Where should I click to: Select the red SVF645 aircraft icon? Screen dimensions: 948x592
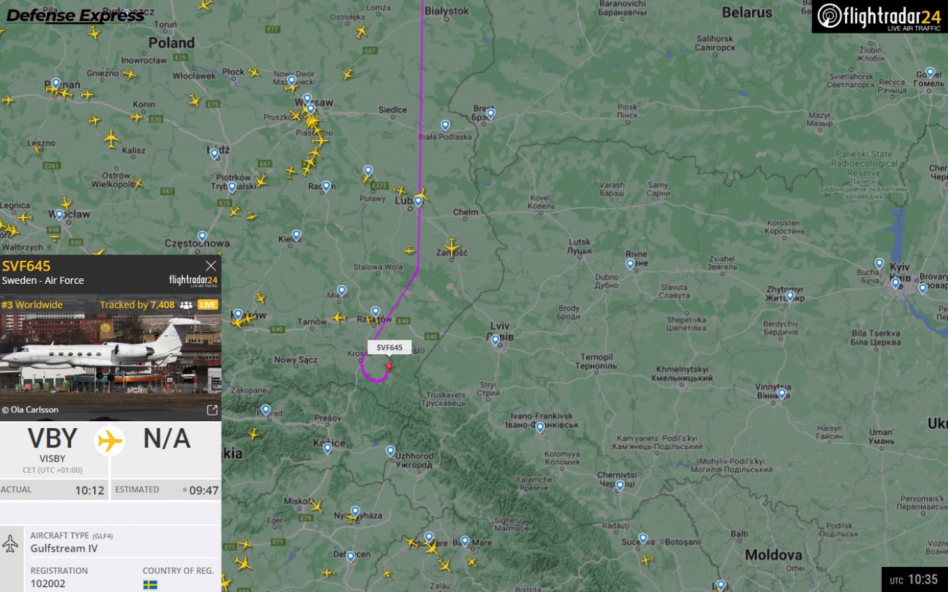389,365
